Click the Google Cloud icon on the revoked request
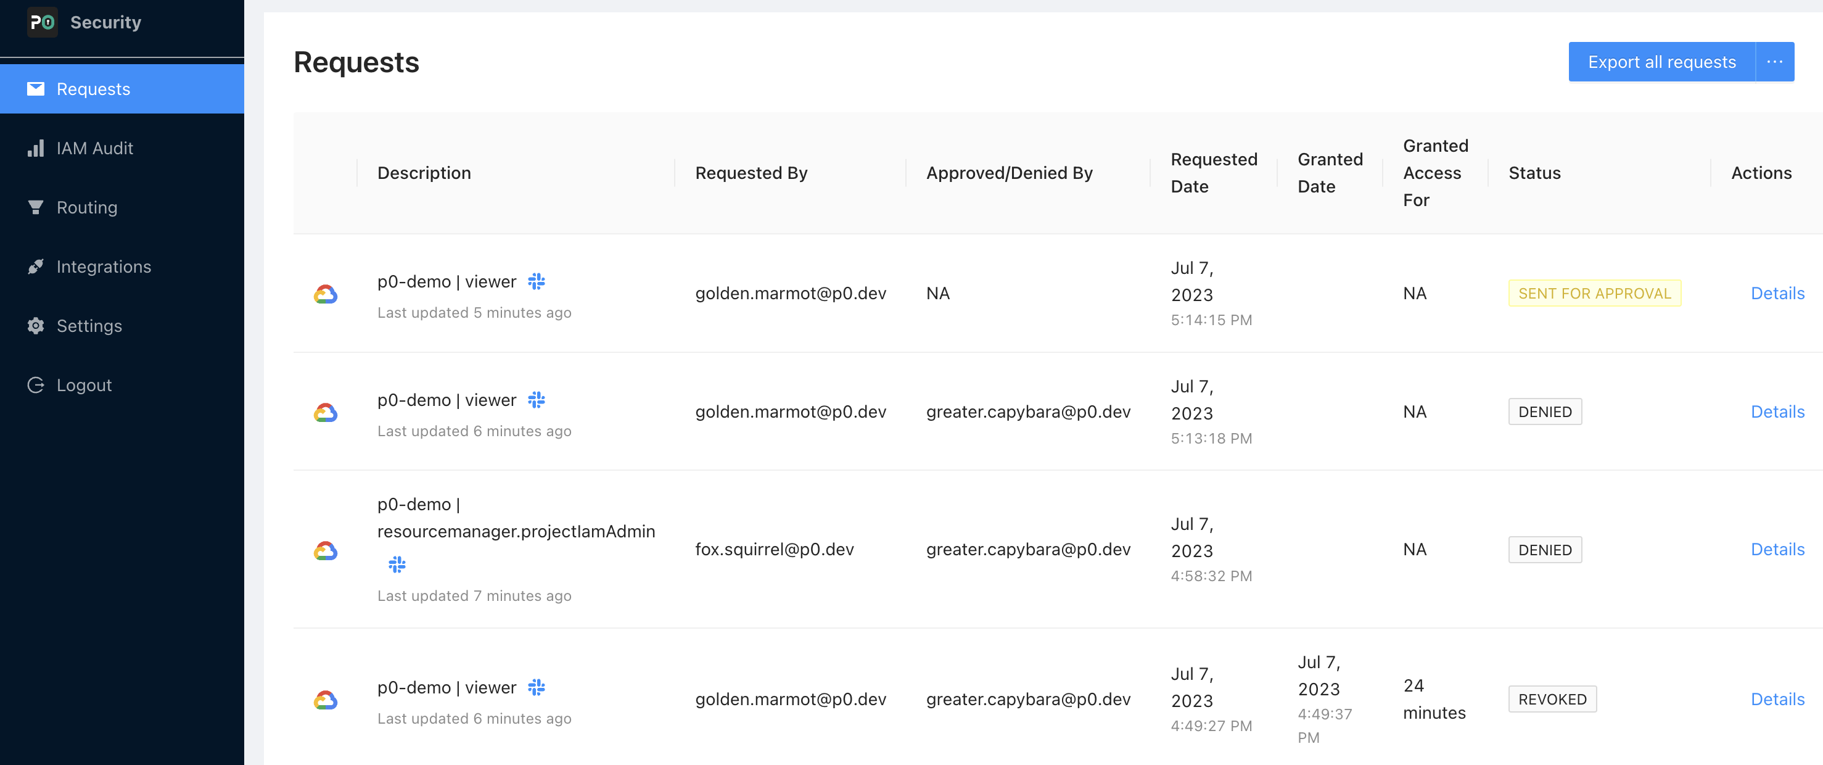 tap(326, 700)
